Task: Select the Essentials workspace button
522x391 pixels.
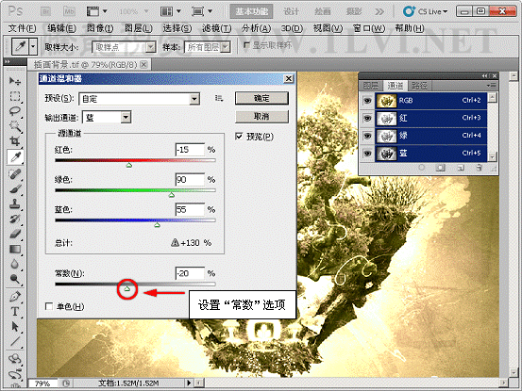Action: click(251, 11)
